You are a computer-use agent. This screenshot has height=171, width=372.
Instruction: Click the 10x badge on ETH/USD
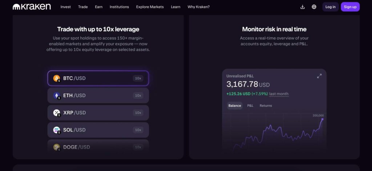point(138,95)
